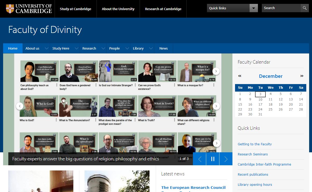Image resolution: width=312 pixels, height=192 pixels.
Task: Open 'What is a mosque for?' thumbnail
Action: point(196,71)
